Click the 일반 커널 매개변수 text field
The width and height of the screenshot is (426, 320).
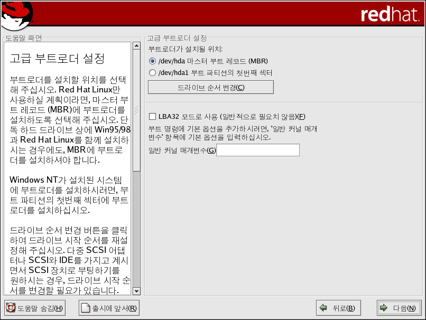[x=258, y=150]
